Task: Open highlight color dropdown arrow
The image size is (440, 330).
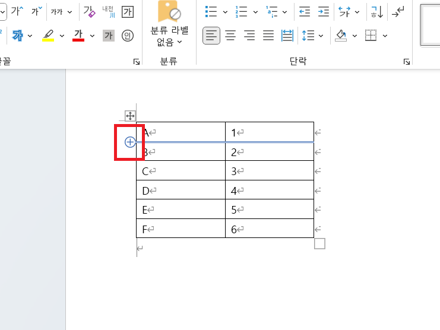Action: (62, 36)
